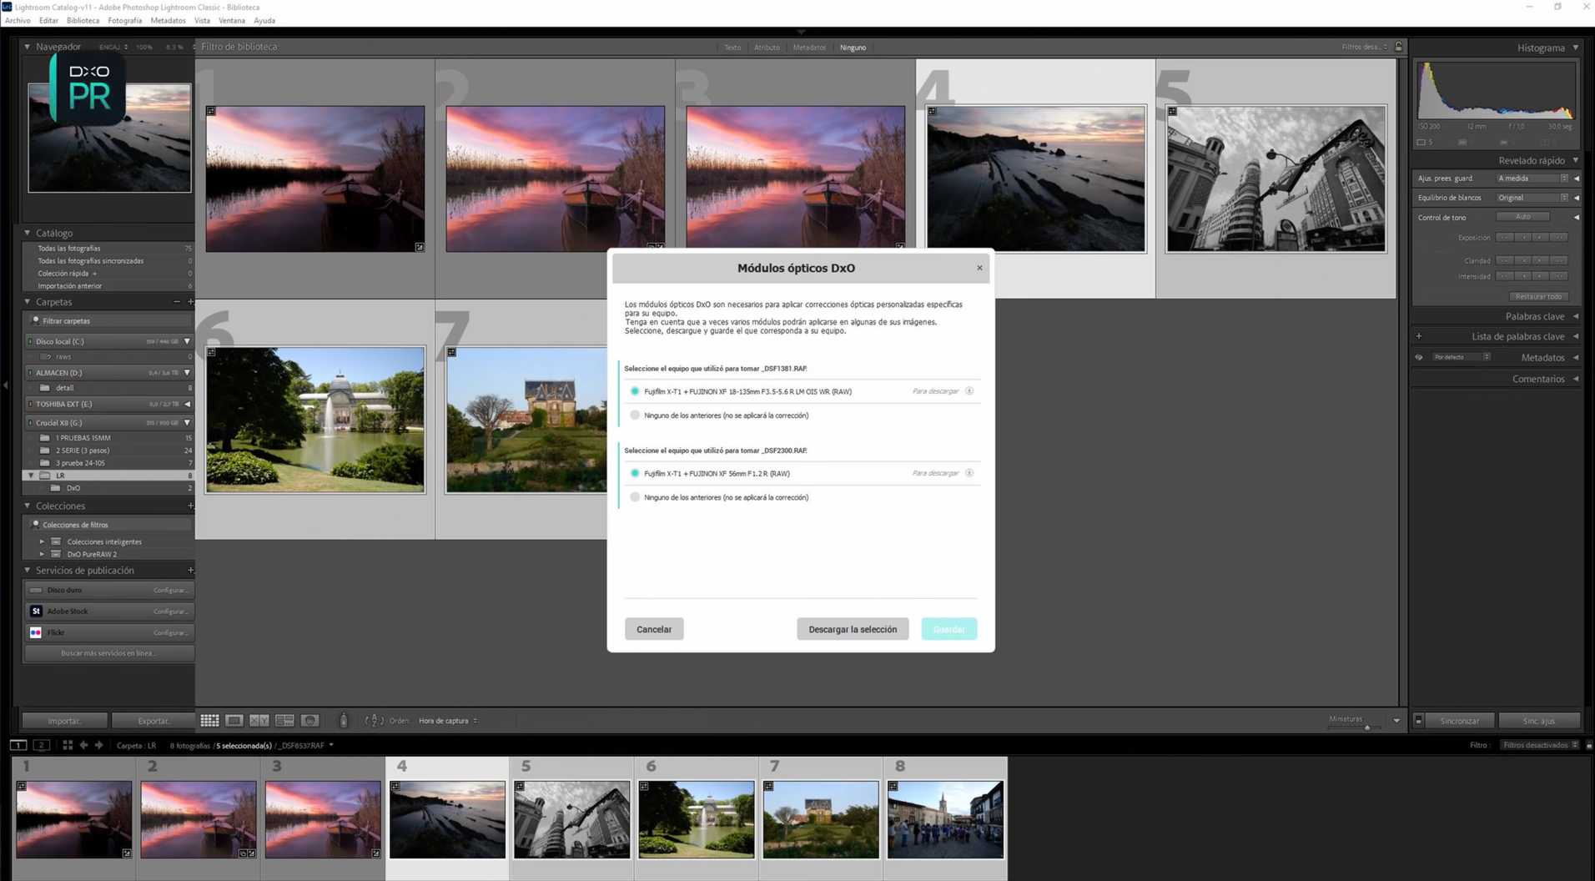The width and height of the screenshot is (1595, 881).
Task: Open grid shortcut in filmstrip bar
Action: pyautogui.click(x=68, y=745)
